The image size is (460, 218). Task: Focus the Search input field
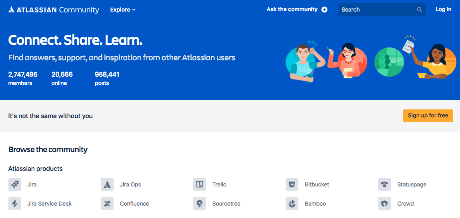[382, 10]
